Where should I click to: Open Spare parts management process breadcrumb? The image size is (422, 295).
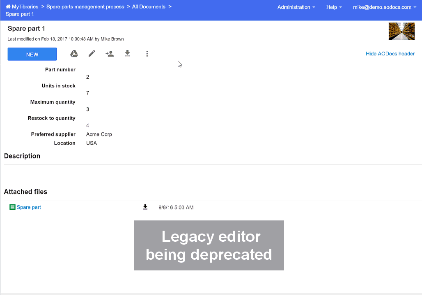[x=85, y=7]
